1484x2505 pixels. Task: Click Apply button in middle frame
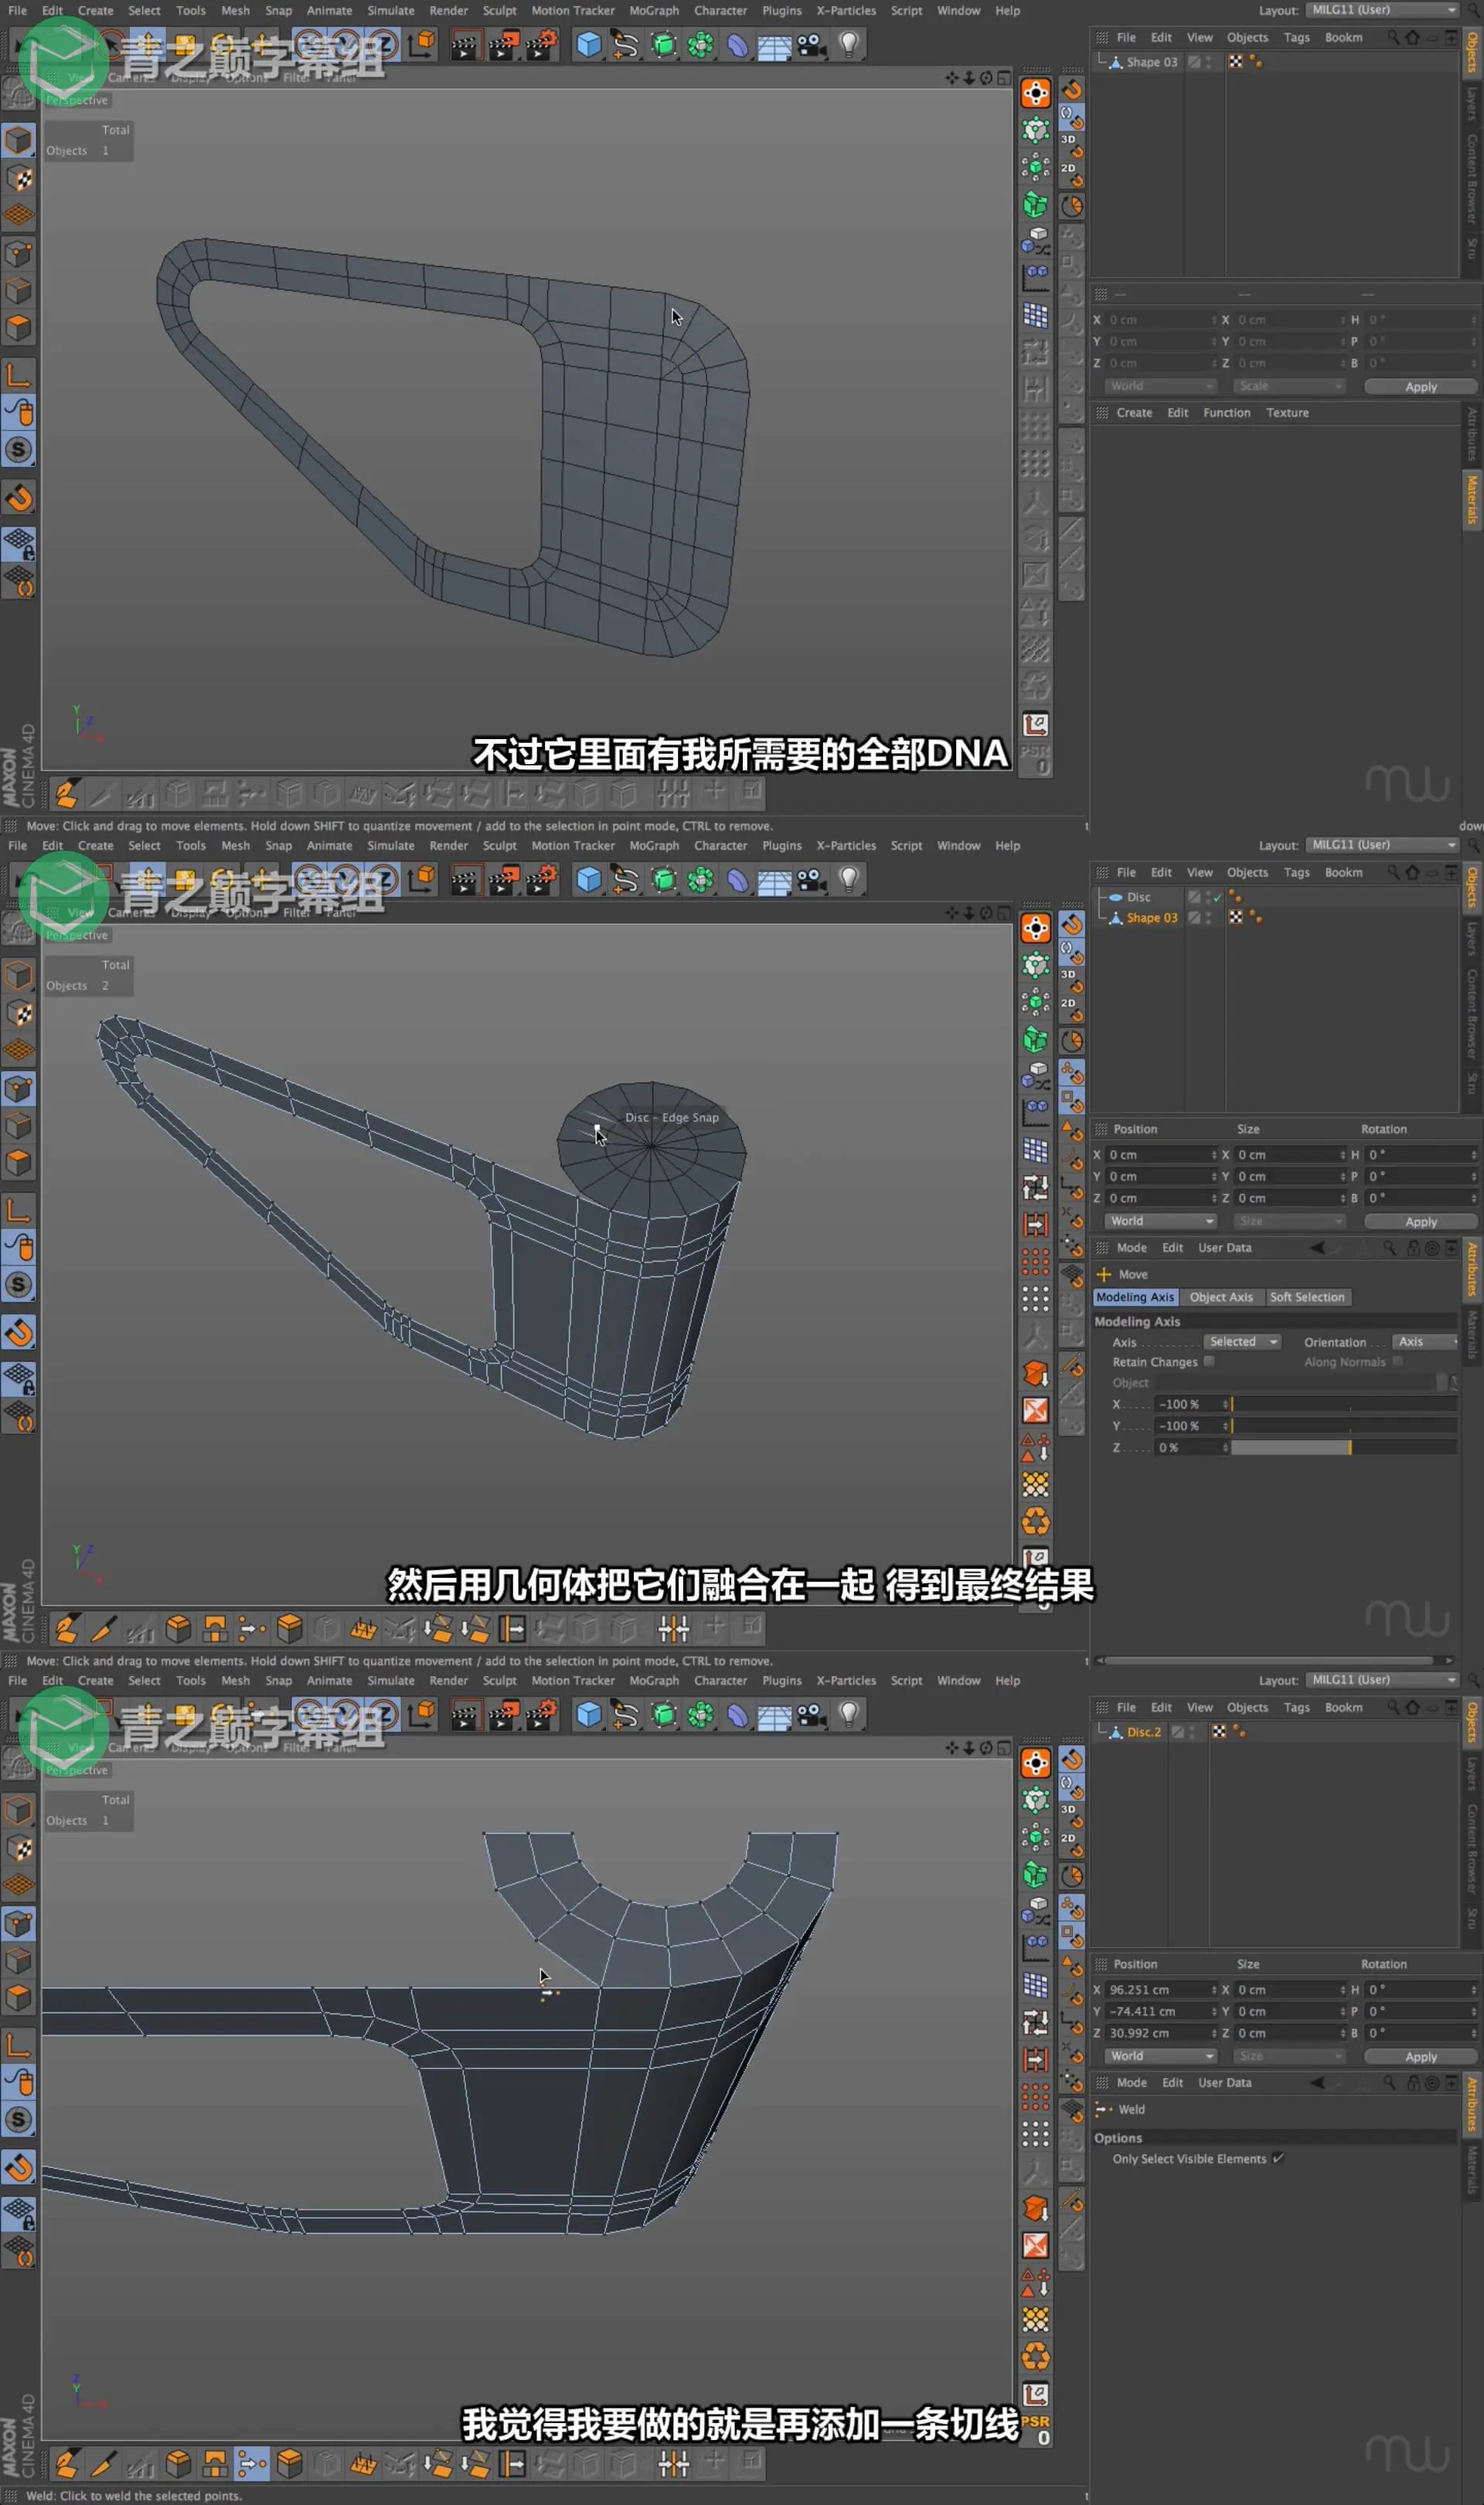pos(1420,1221)
